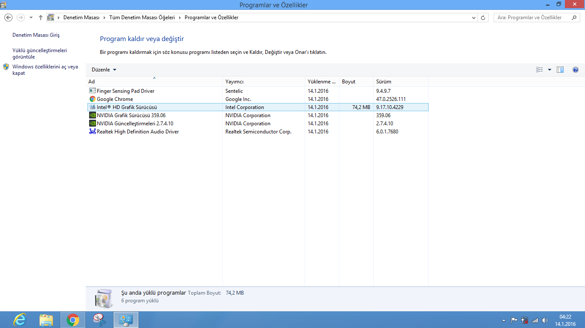Click the version 9.17.10.4229 cell
Screen dimensions: 585x328
coord(390,107)
